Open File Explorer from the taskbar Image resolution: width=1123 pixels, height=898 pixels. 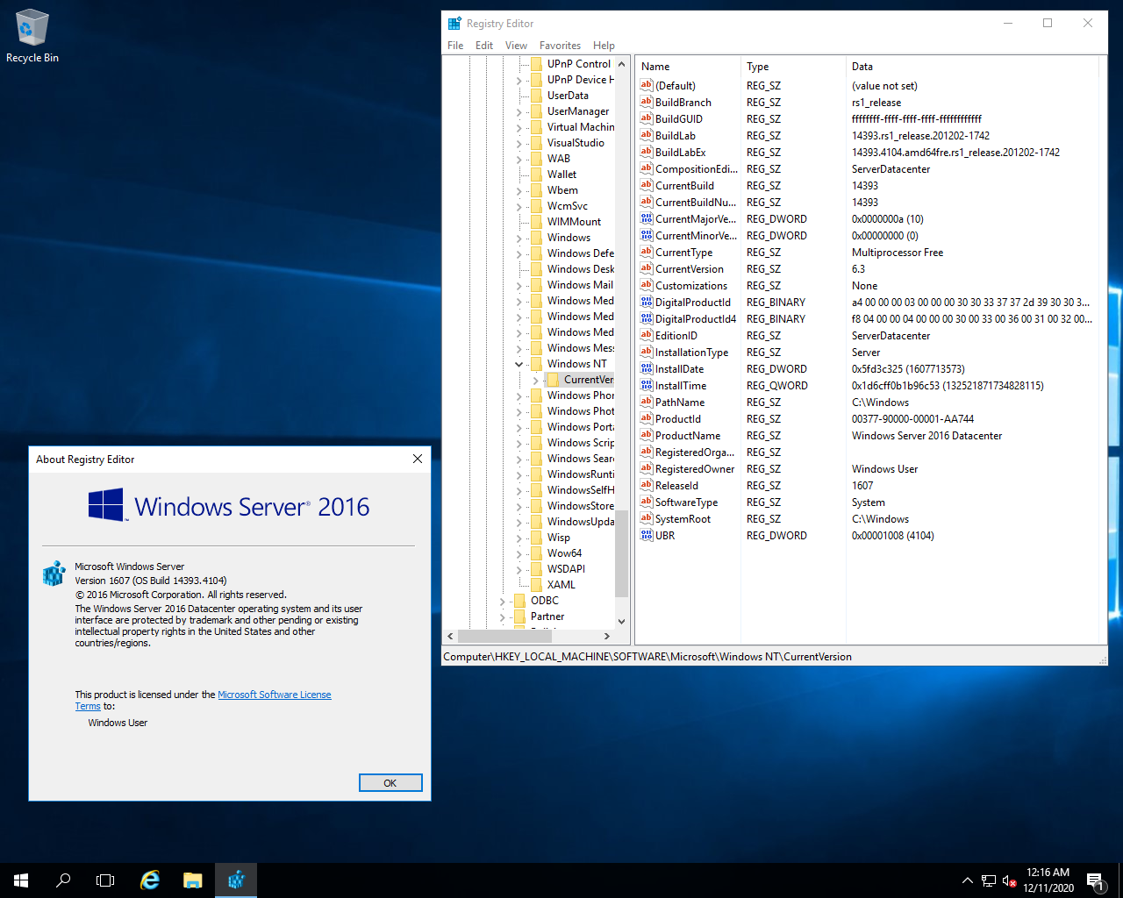pyautogui.click(x=193, y=880)
